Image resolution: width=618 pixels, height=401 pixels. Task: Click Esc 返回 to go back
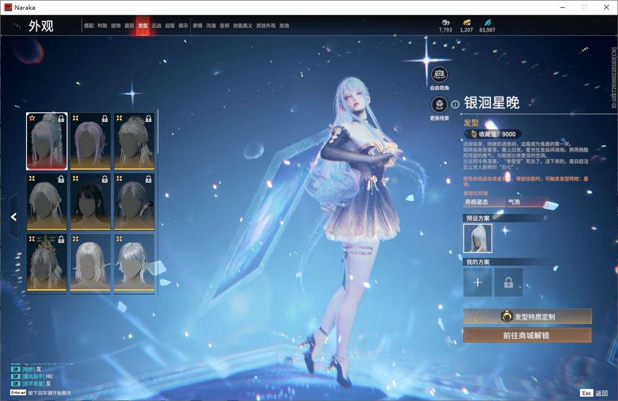pos(594,392)
